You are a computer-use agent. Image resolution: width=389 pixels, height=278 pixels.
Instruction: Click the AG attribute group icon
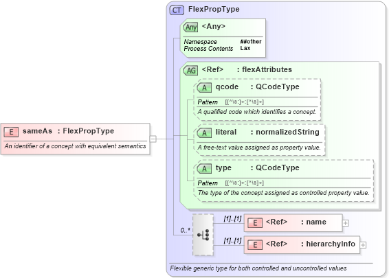click(x=190, y=71)
